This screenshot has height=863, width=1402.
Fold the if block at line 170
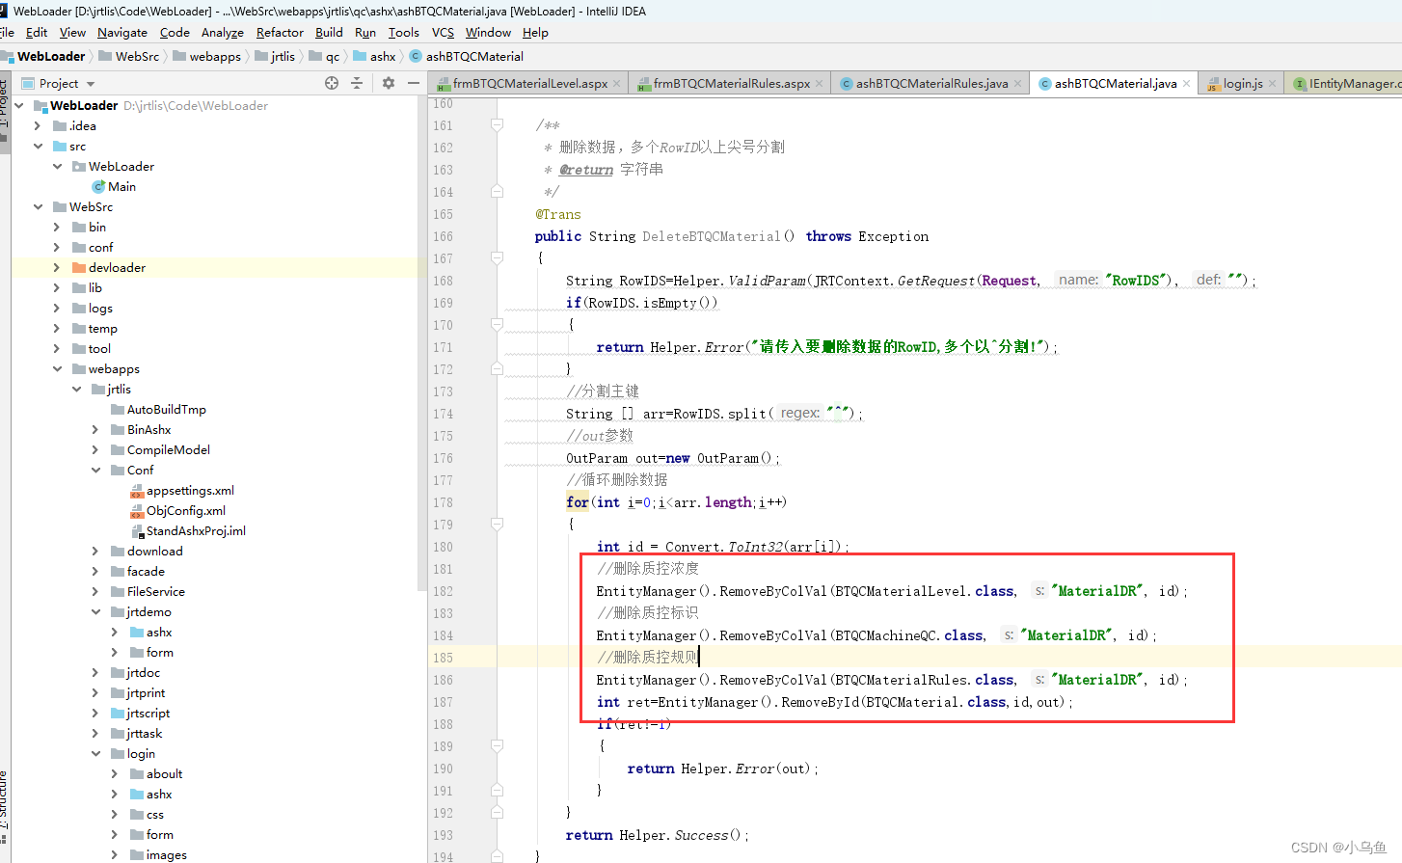497,325
